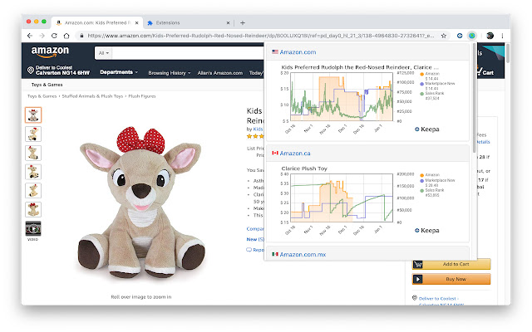Screen dimensions: 532x332
Task: Open a new browser tab with plus button
Action: tap(242, 22)
